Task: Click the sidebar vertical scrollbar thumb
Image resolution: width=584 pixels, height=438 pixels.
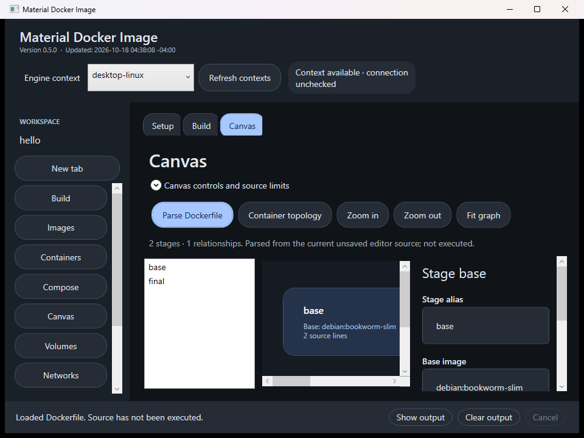Action: 117,260
